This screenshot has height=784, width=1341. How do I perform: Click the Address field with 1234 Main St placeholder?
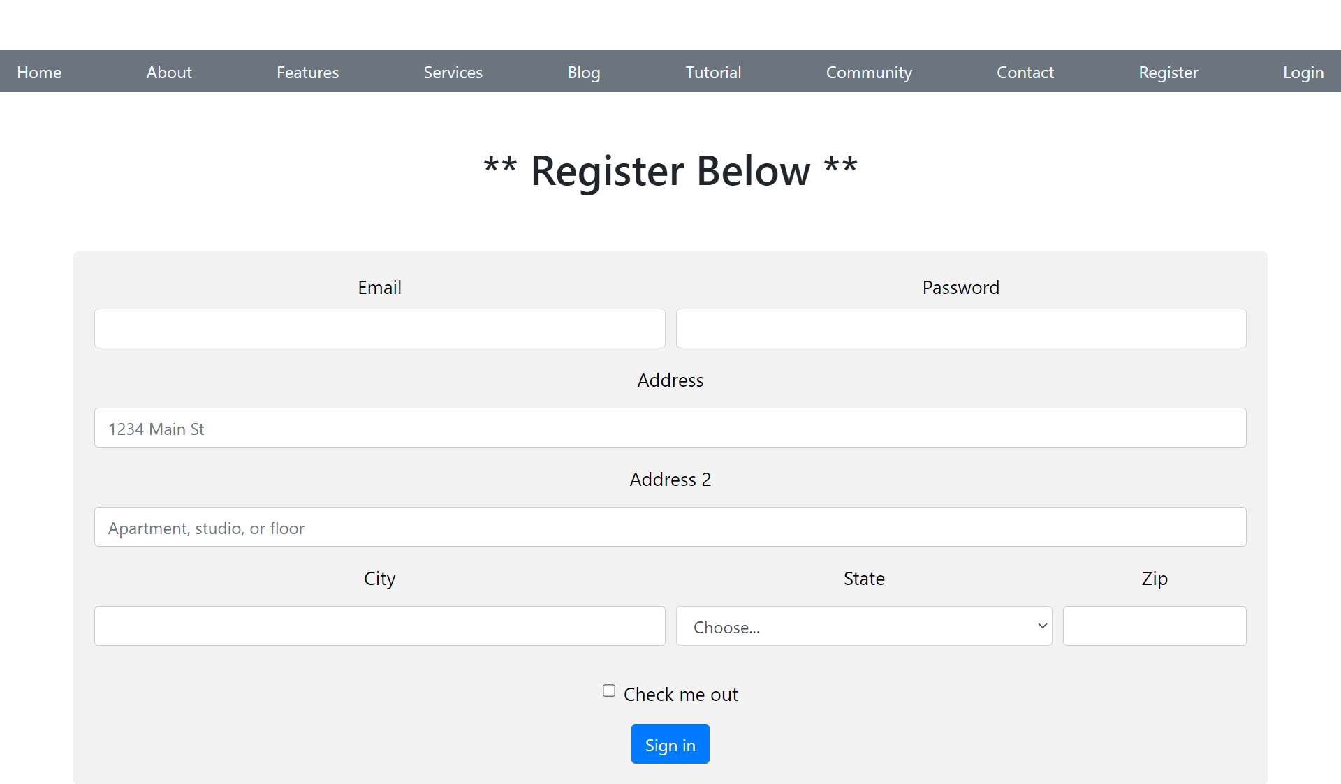pyautogui.click(x=670, y=427)
